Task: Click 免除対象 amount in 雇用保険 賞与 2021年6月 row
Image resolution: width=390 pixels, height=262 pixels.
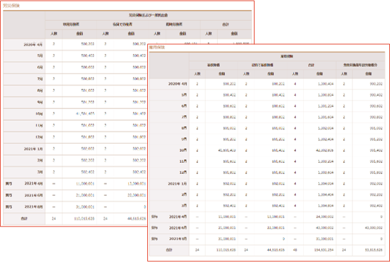Action: pyautogui.click(x=374, y=228)
